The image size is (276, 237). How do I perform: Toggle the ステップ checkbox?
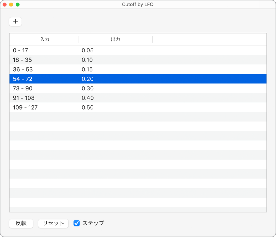[77, 223]
